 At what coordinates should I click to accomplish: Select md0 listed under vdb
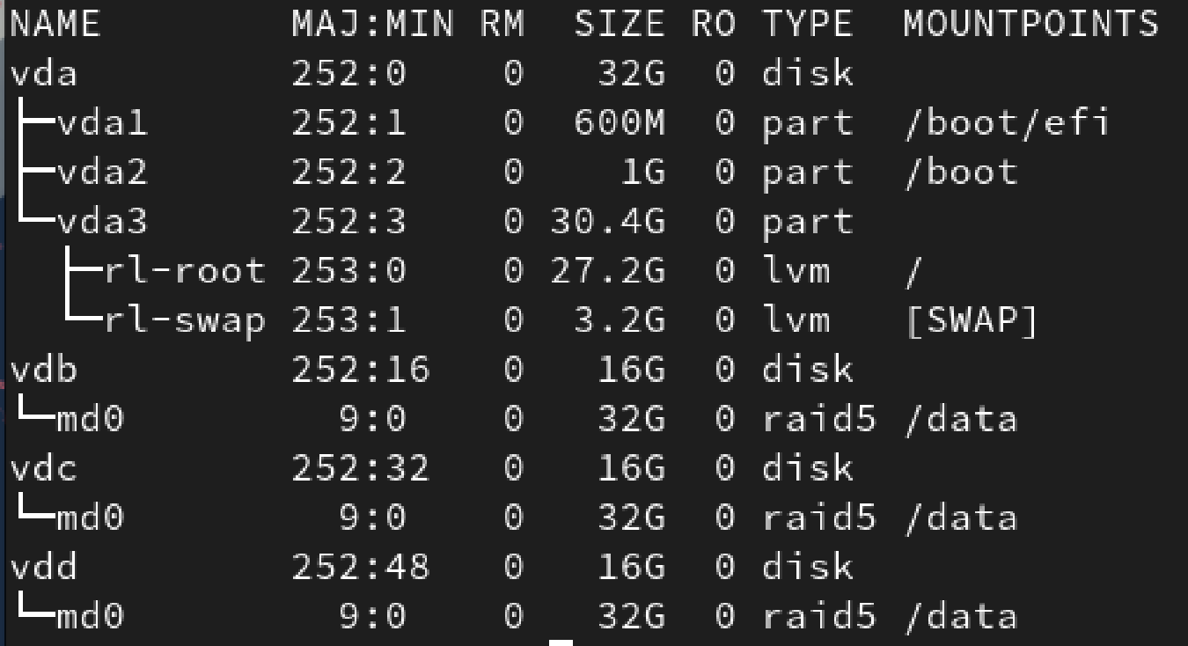[x=90, y=419]
